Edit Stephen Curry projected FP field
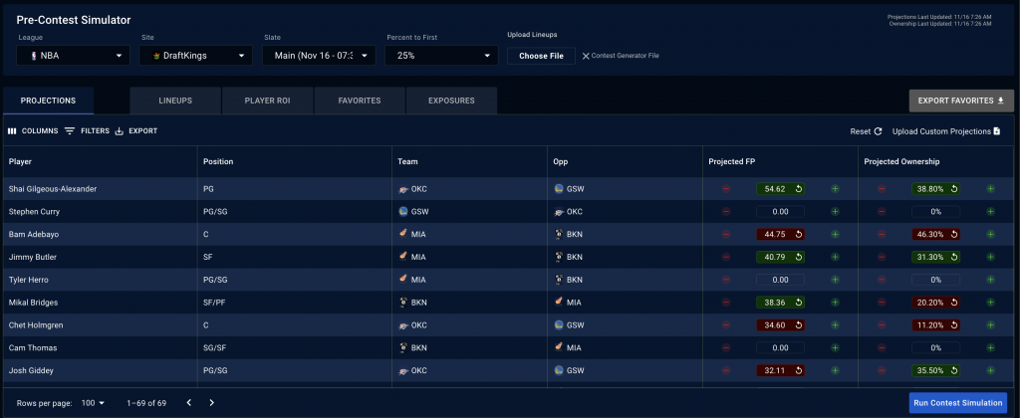The height and width of the screenshot is (418, 1020). 780,212
